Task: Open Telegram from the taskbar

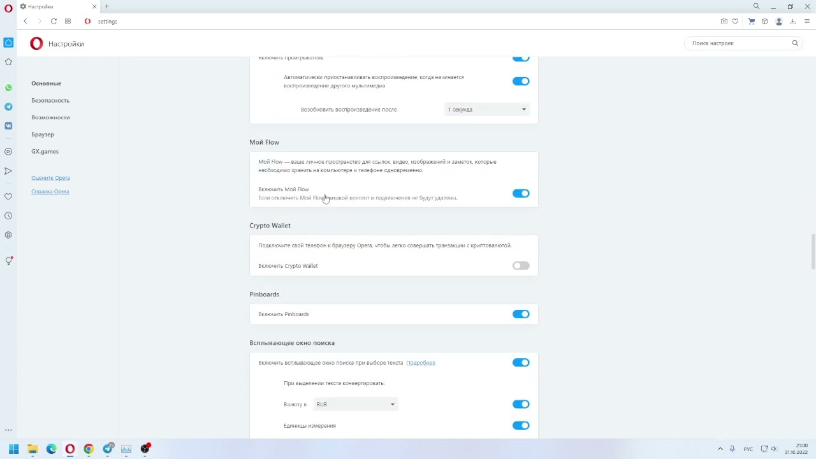Action: [x=108, y=449]
